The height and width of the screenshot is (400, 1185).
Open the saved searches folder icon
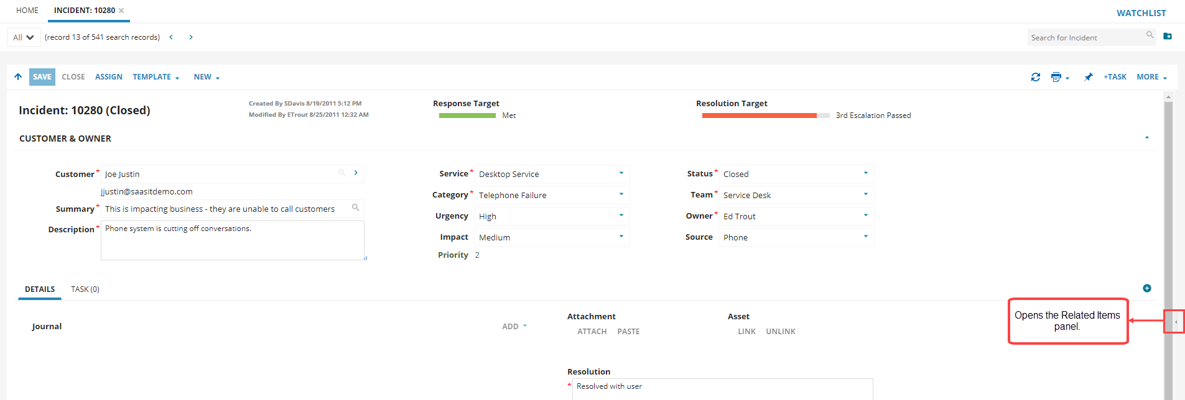(x=1168, y=37)
